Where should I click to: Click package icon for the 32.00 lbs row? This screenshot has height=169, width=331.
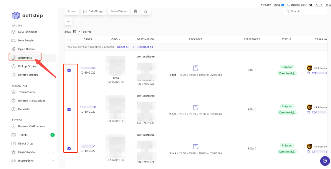click(x=196, y=68)
